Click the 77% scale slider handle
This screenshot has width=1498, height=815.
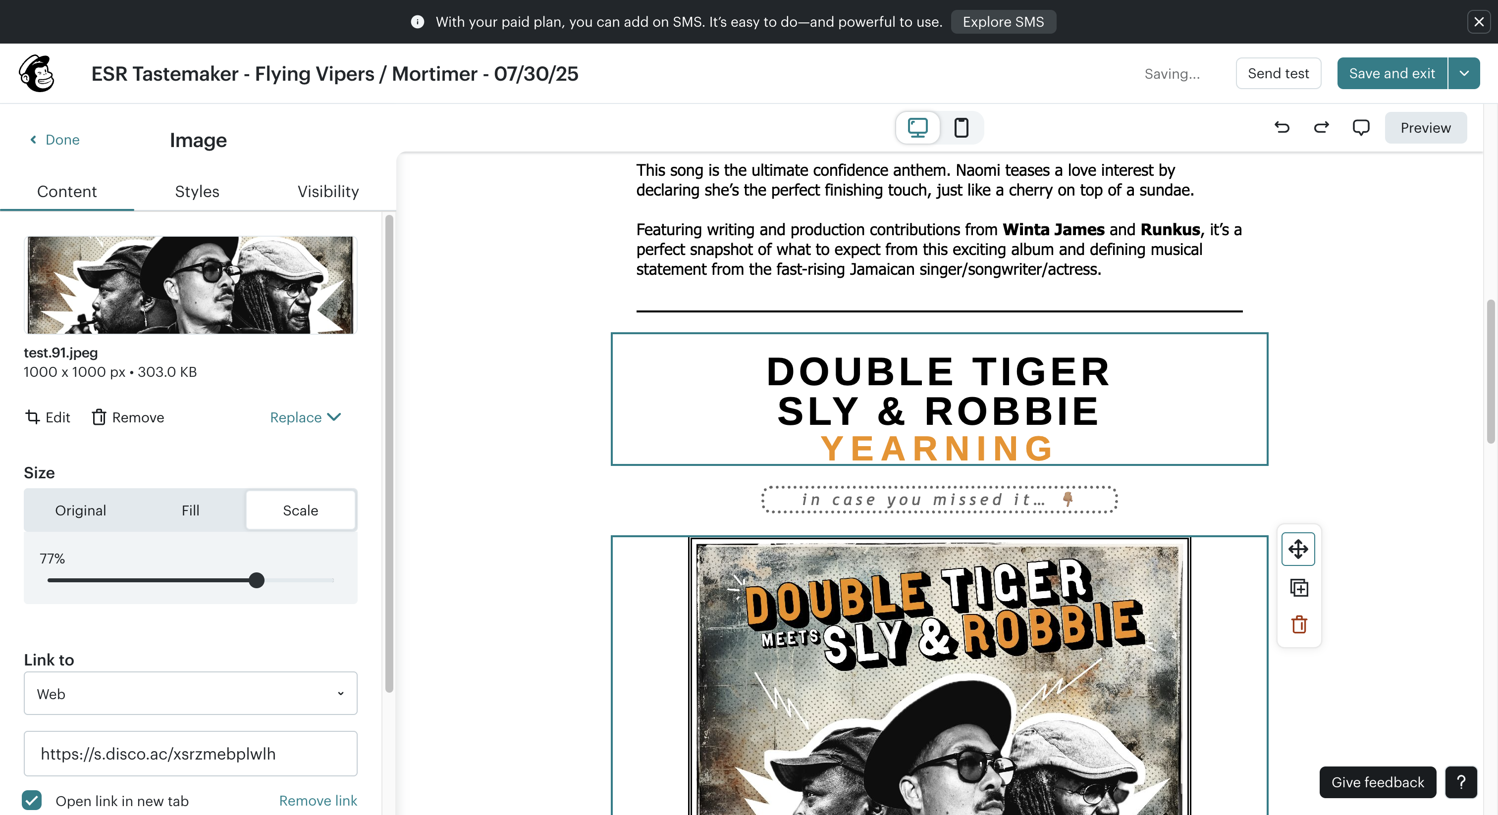click(x=257, y=580)
